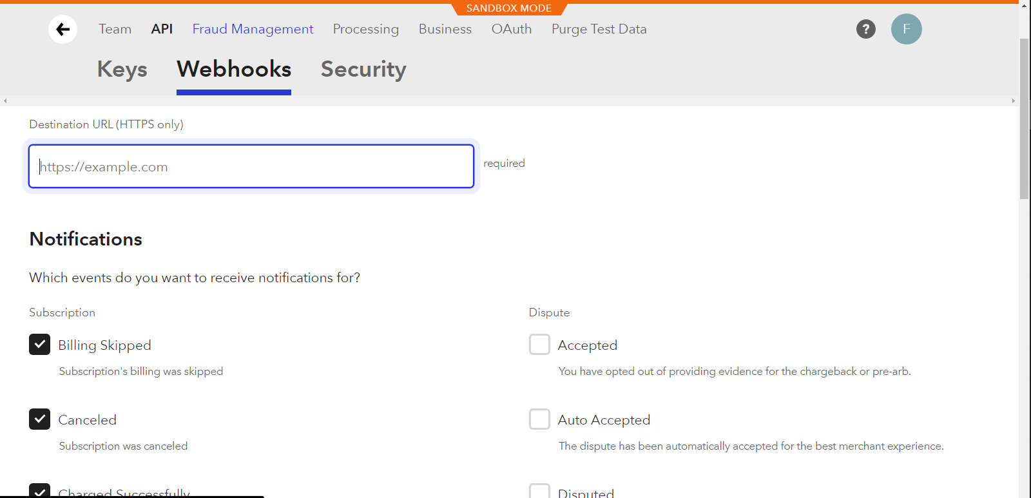
Task: Click the back arrow icon
Action: tap(63, 29)
